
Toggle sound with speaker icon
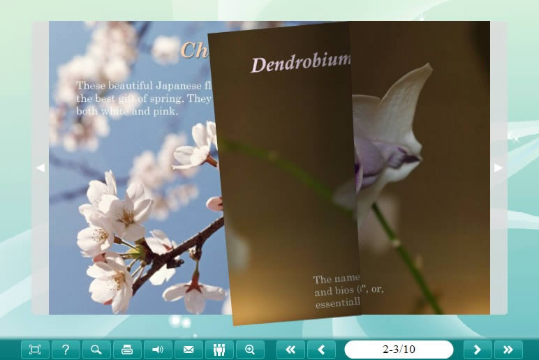coord(158,350)
